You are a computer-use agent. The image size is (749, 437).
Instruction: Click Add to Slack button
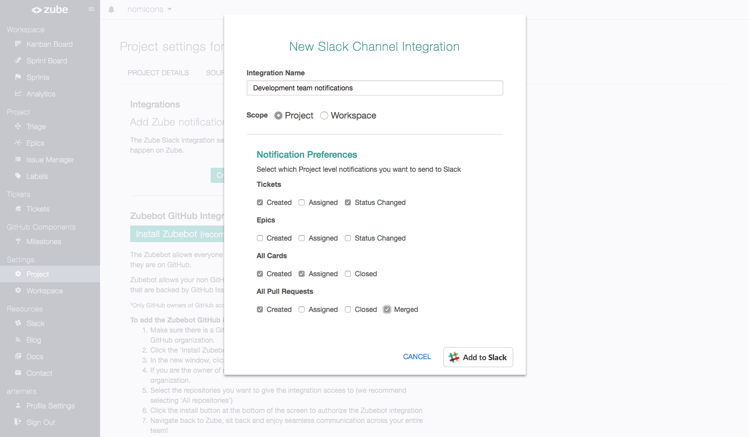click(478, 357)
